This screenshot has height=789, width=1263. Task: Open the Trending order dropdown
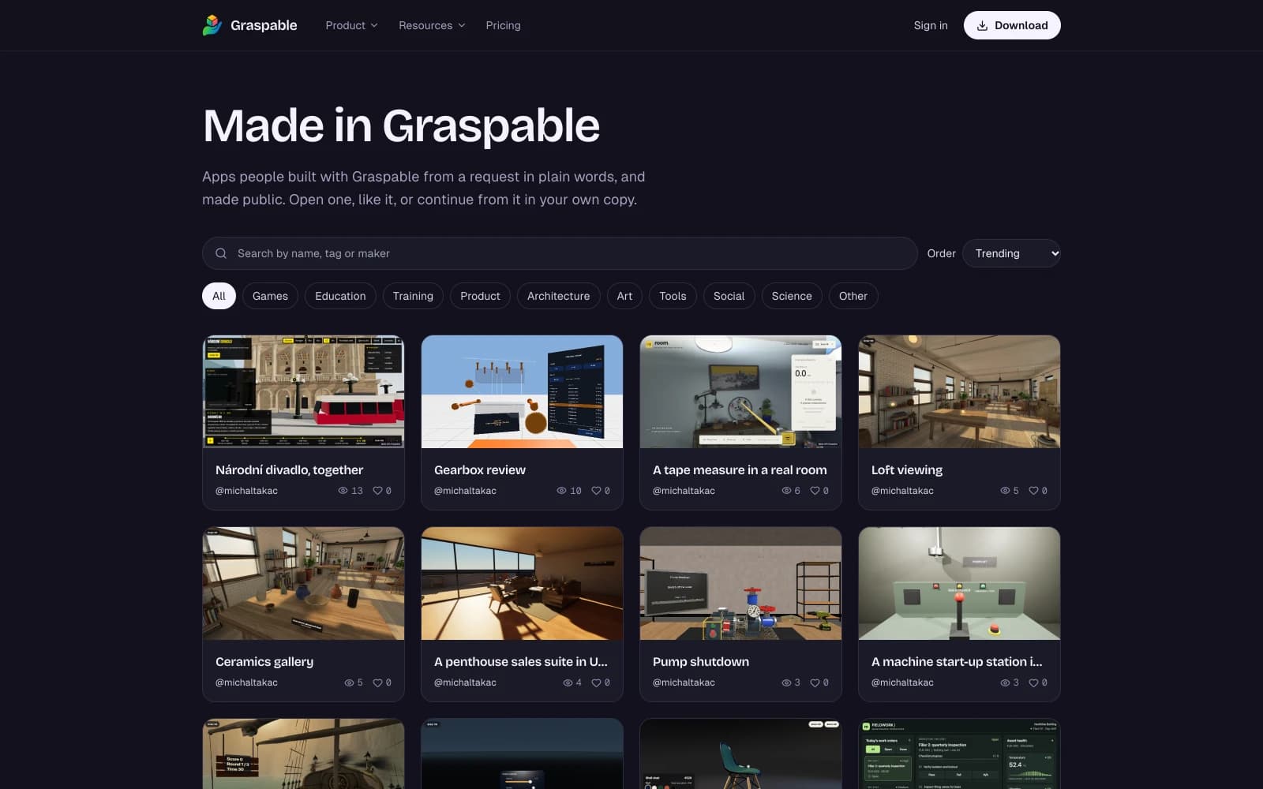(x=1011, y=253)
